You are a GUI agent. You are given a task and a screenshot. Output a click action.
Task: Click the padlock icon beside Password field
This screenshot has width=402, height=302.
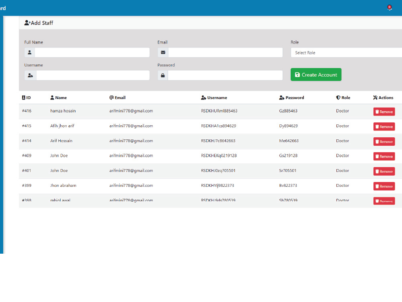[x=162, y=75]
